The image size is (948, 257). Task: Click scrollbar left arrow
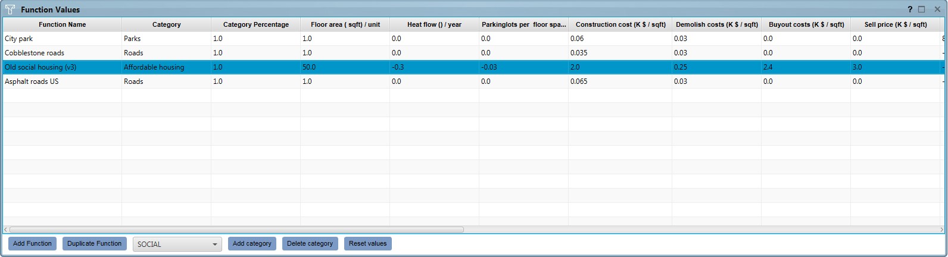[6, 230]
